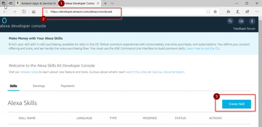
Task: Open reading view icon
Action: 208,12
